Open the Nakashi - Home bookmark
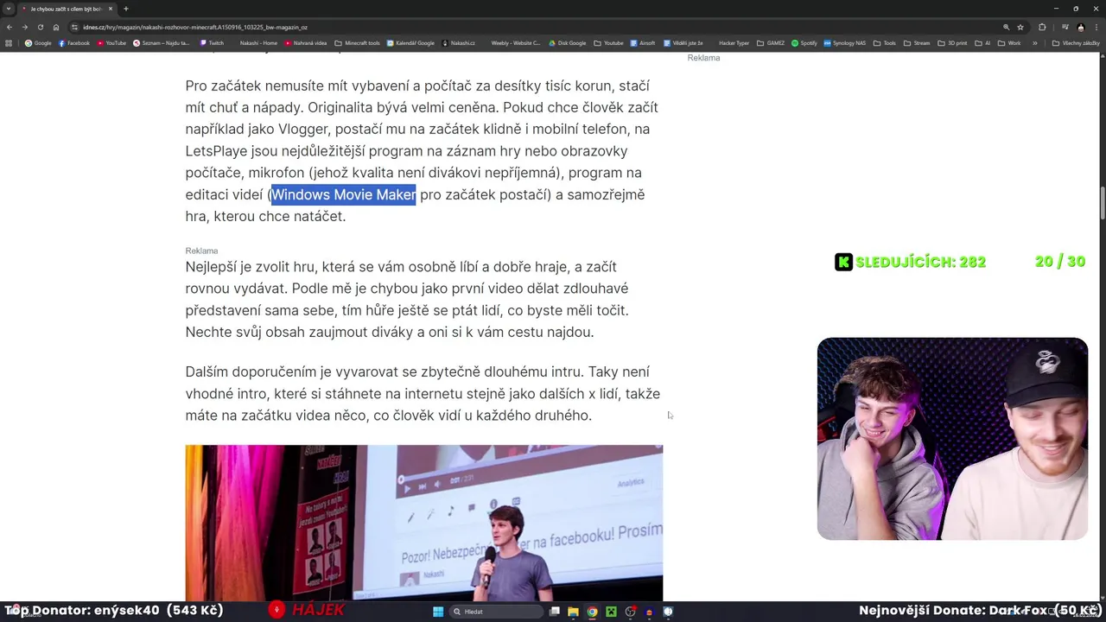Screen dimensions: 1106x622 pyautogui.click(x=258, y=43)
